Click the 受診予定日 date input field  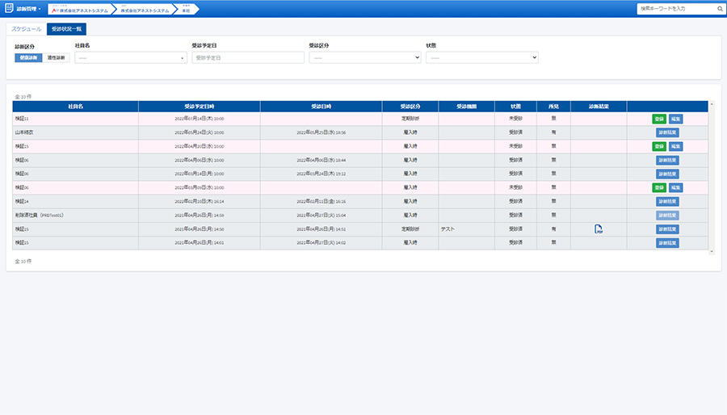(x=248, y=58)
